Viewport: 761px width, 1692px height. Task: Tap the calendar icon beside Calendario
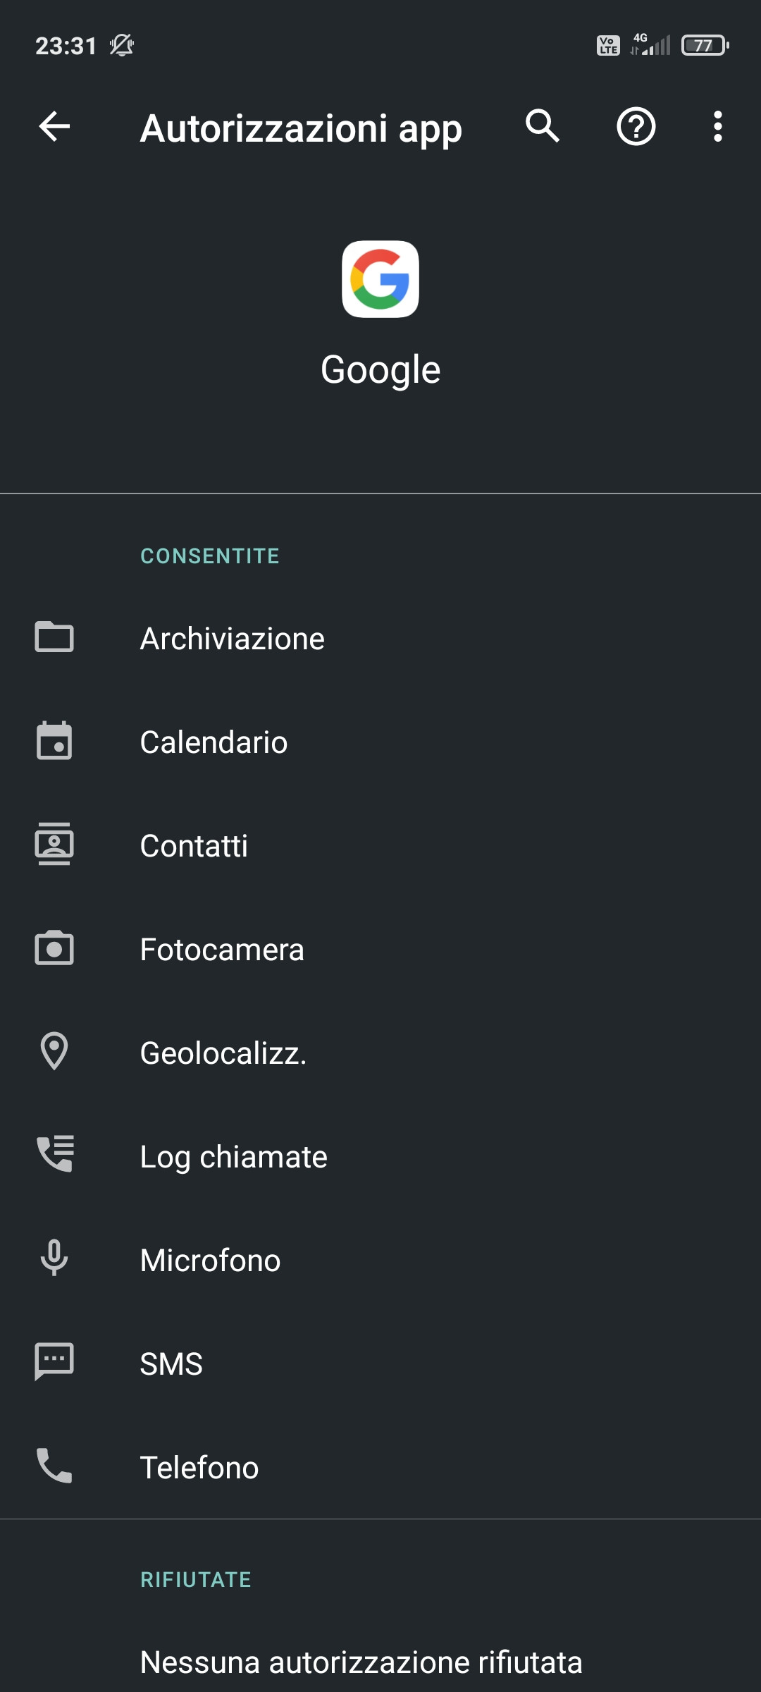coord(54,741)
